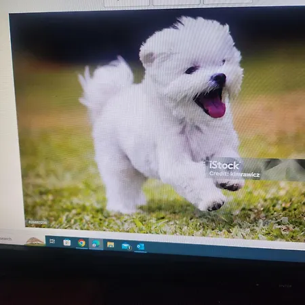Select the image ID number at photo corner

click(x=38, y=222)
